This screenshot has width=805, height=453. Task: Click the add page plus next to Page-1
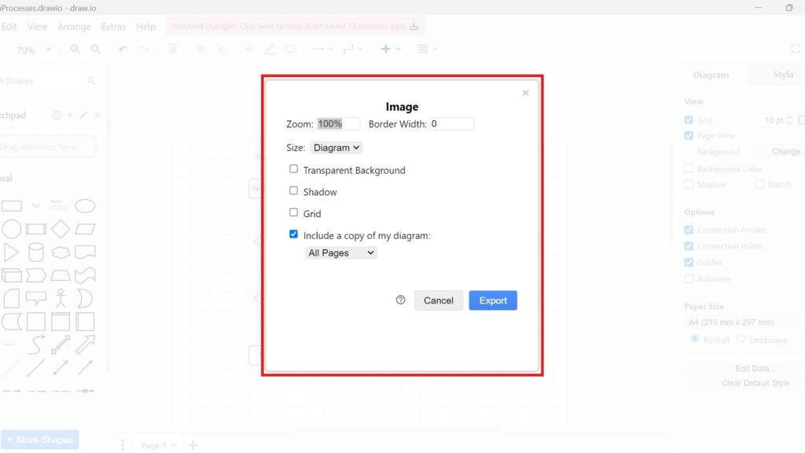pos(193,445)
